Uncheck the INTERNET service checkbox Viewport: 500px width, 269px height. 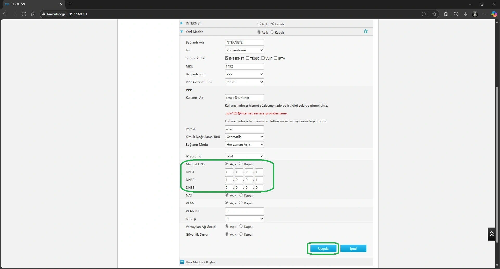tap(227, 58)
